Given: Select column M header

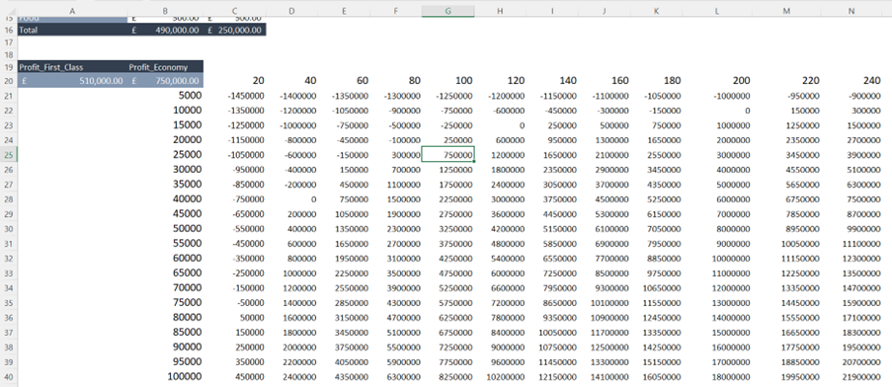Looking at the screenshot, I should [787, 11].
